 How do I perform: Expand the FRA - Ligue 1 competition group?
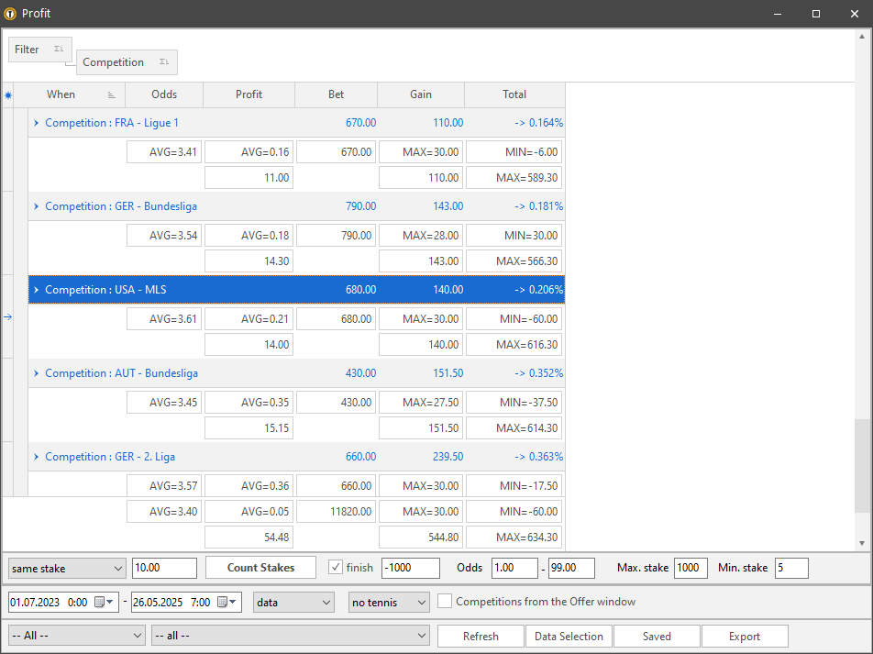click(x=37, y=123)
